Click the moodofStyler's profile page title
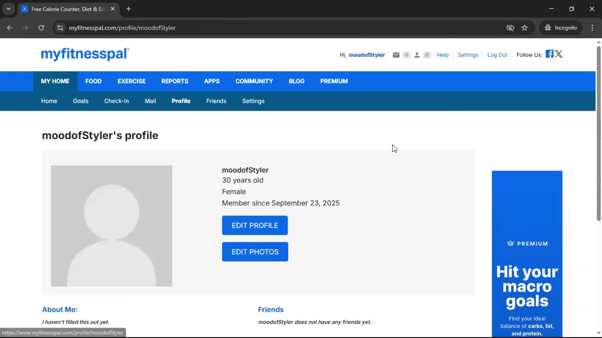Screen dimensions: 602x338 tap(100, 136)
